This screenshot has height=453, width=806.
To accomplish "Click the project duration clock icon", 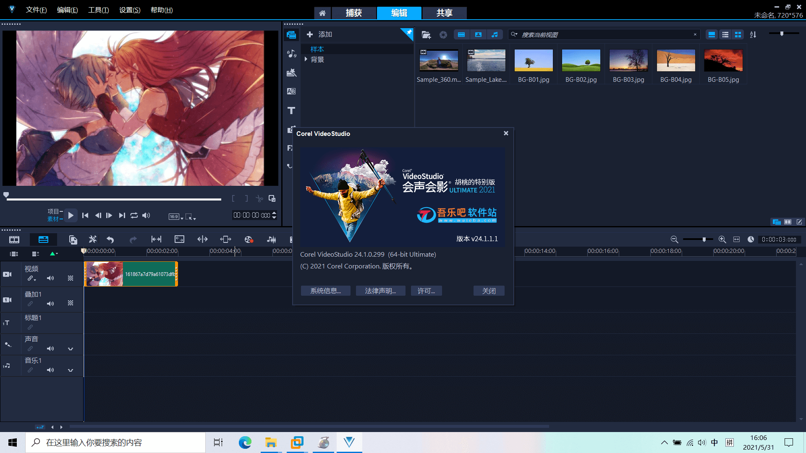I will pos(751,240).
